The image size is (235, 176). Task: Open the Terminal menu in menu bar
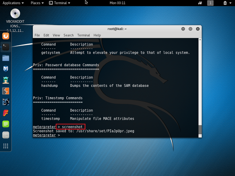tap(84, 35)
